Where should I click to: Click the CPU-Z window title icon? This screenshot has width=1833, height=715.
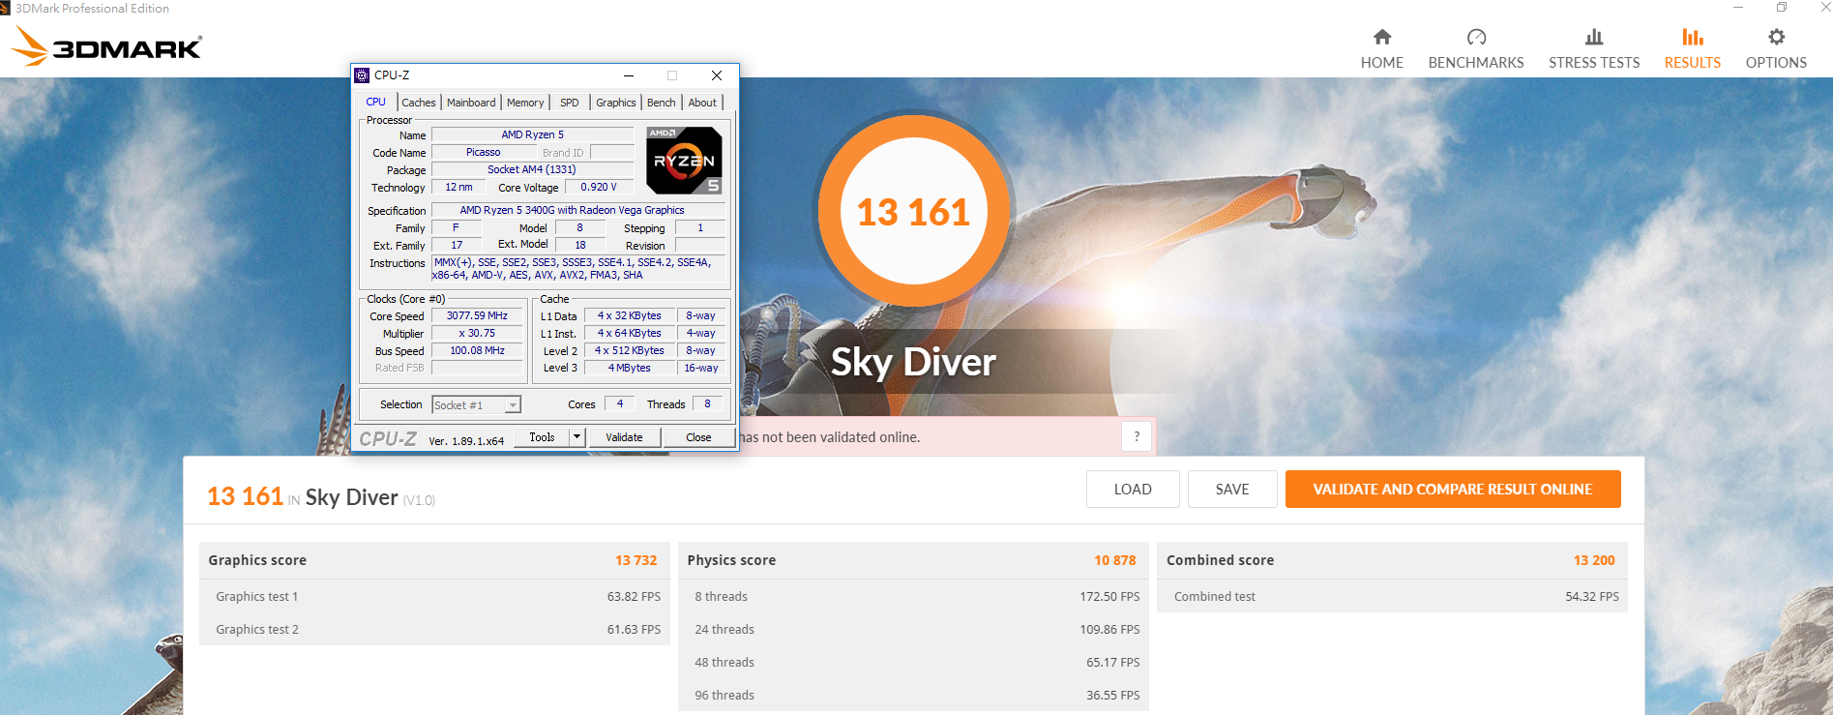(x=363, y=75)
